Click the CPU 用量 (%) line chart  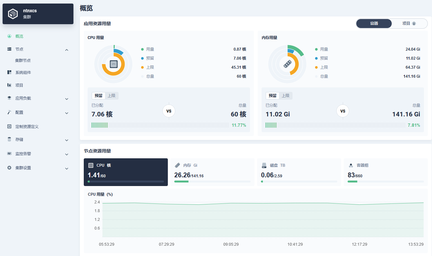tap(263, 220)
